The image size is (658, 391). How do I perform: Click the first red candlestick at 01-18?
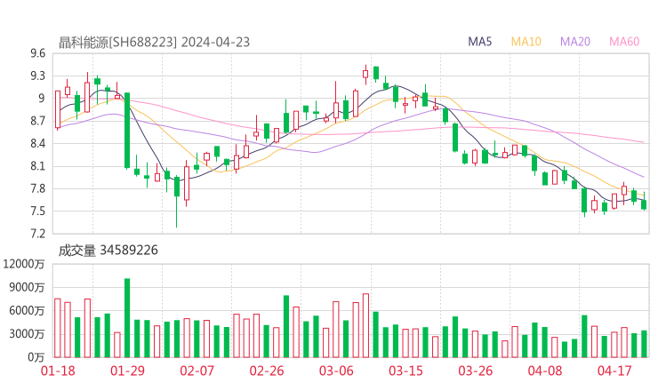pyautogui.click(x=58, y=109)
